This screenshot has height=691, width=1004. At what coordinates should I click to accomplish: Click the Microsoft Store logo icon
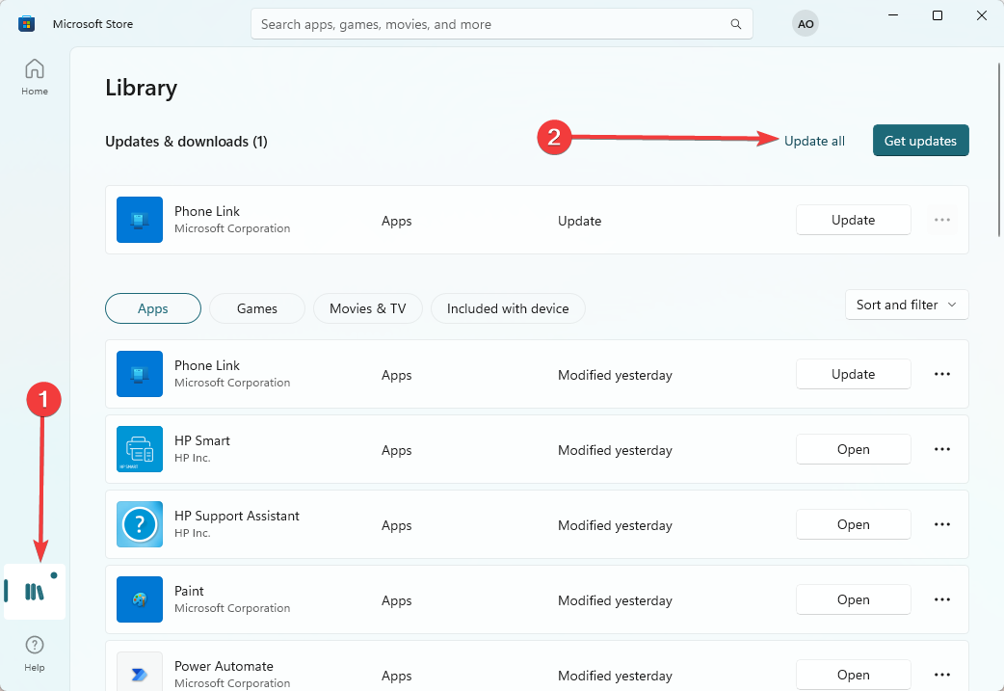27,24
